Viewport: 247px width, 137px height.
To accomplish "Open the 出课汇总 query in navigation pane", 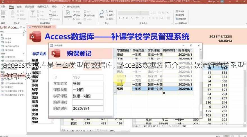I will tap(10, 57).
